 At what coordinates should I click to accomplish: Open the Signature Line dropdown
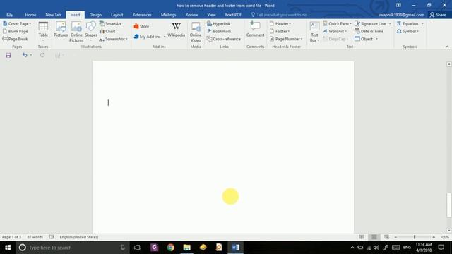pos(390,23)
